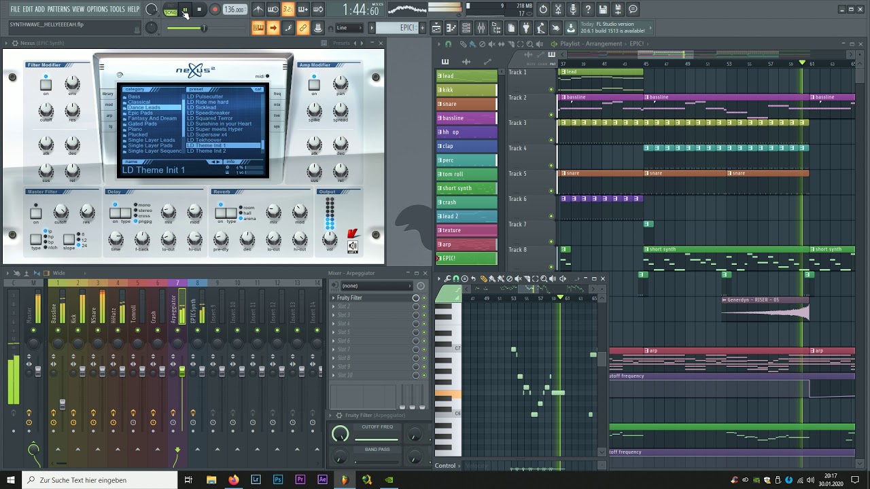Toggle overdub recording icon
Screen dimensions: 870x489
pos(302,10)
